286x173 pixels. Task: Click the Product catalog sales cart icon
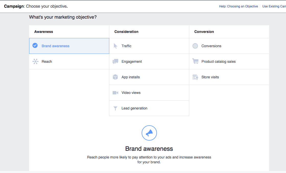tap(195, 61)
